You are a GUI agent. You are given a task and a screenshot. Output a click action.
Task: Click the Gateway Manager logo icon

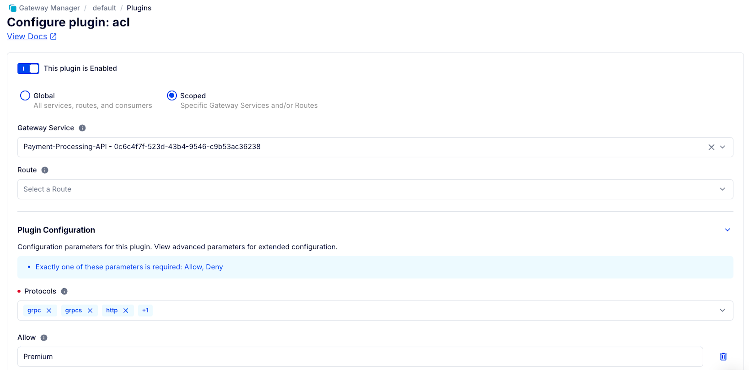point(13,8)
